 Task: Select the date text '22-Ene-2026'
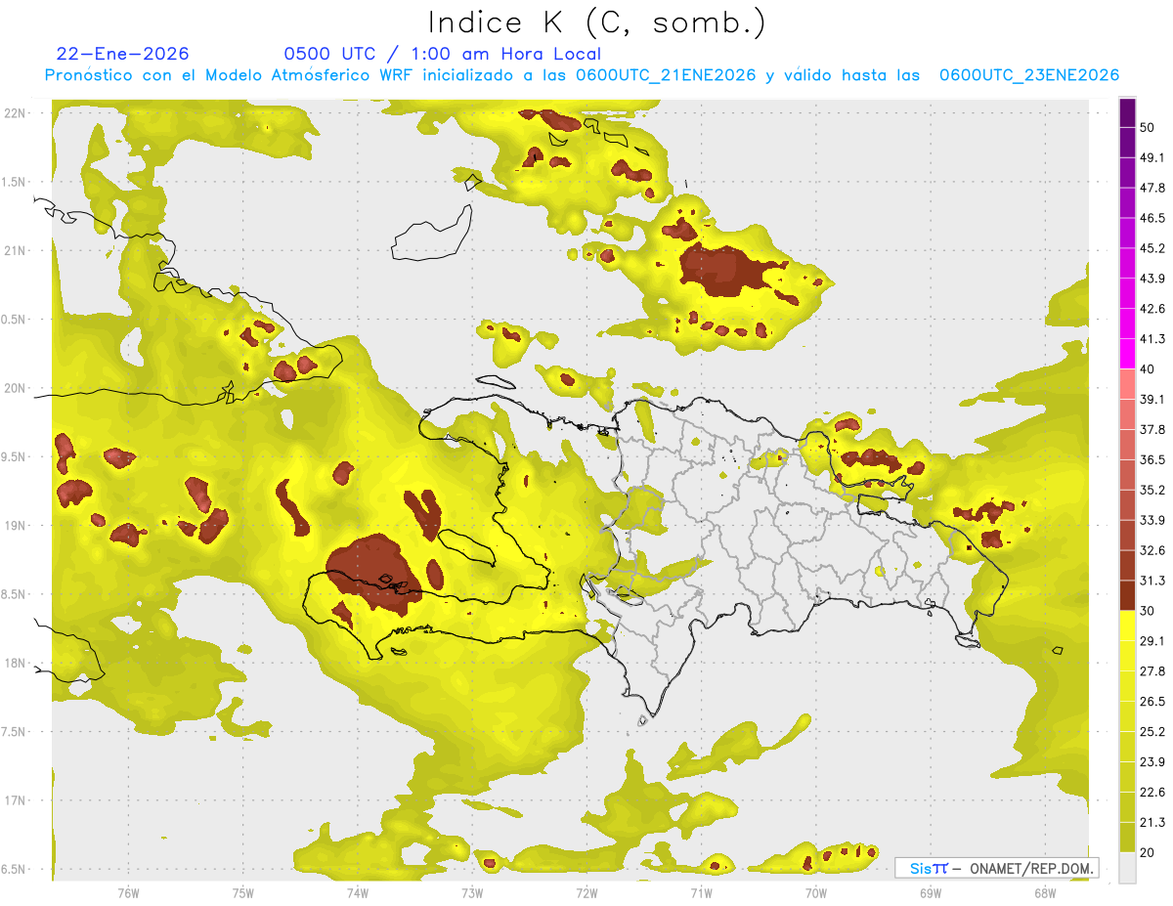pyautogui.click(x=123, y=54)
